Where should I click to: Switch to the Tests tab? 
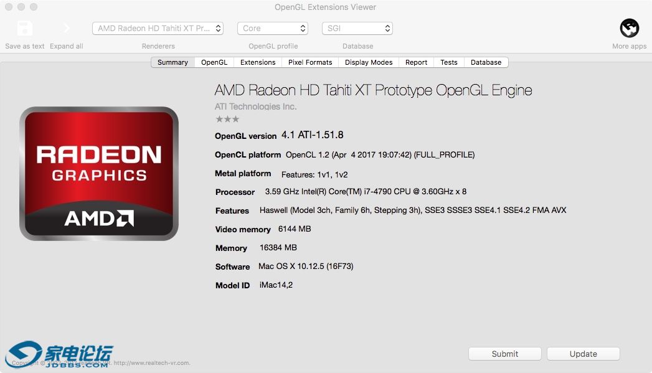pyautogui.click(x=448, y=62)
